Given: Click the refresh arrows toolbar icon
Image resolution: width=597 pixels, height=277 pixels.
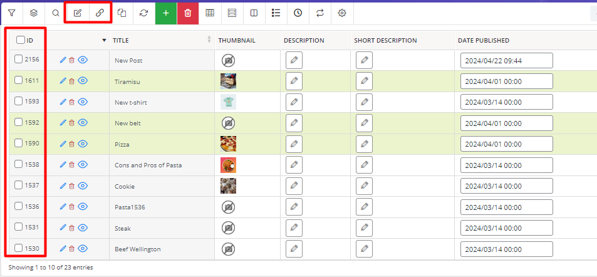Looking at the screenshot, I should pos(143,13).
